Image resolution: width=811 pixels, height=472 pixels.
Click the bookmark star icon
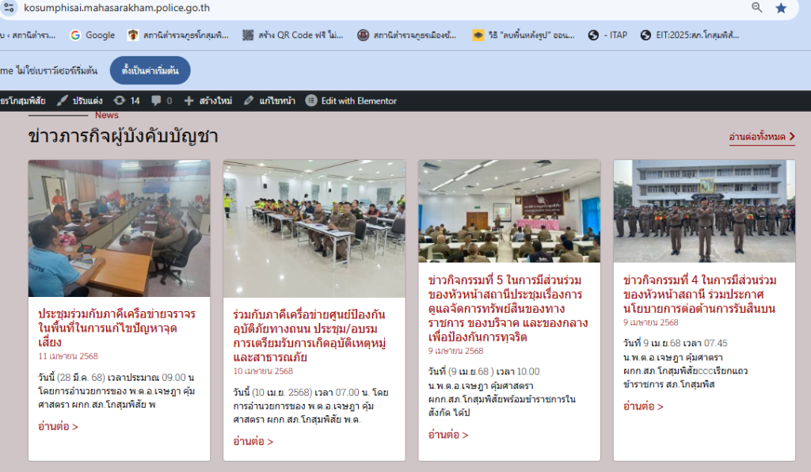pos(781,8)
